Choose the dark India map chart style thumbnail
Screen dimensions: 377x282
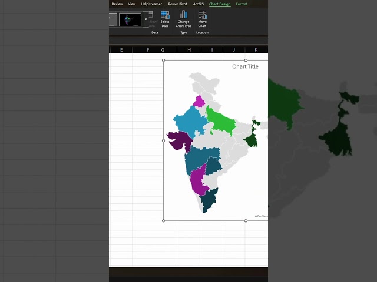click(130, 19)
